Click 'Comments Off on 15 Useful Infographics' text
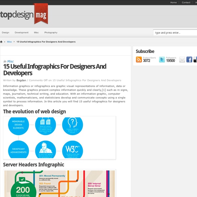 pyautogui.click(x=75, y=80)
